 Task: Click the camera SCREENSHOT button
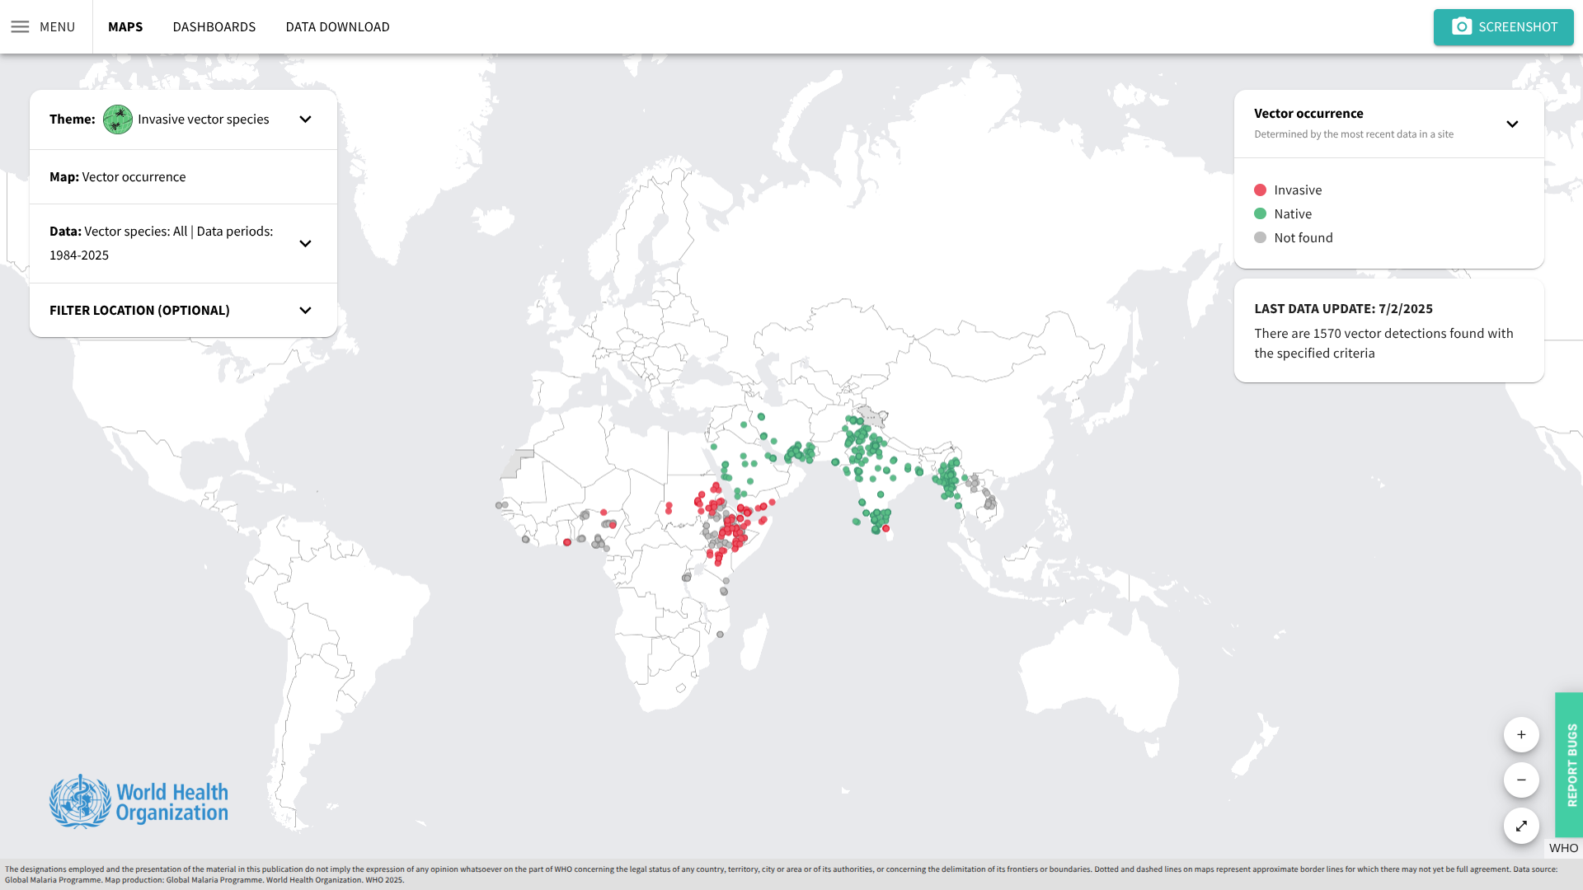tap(1503, 27)
